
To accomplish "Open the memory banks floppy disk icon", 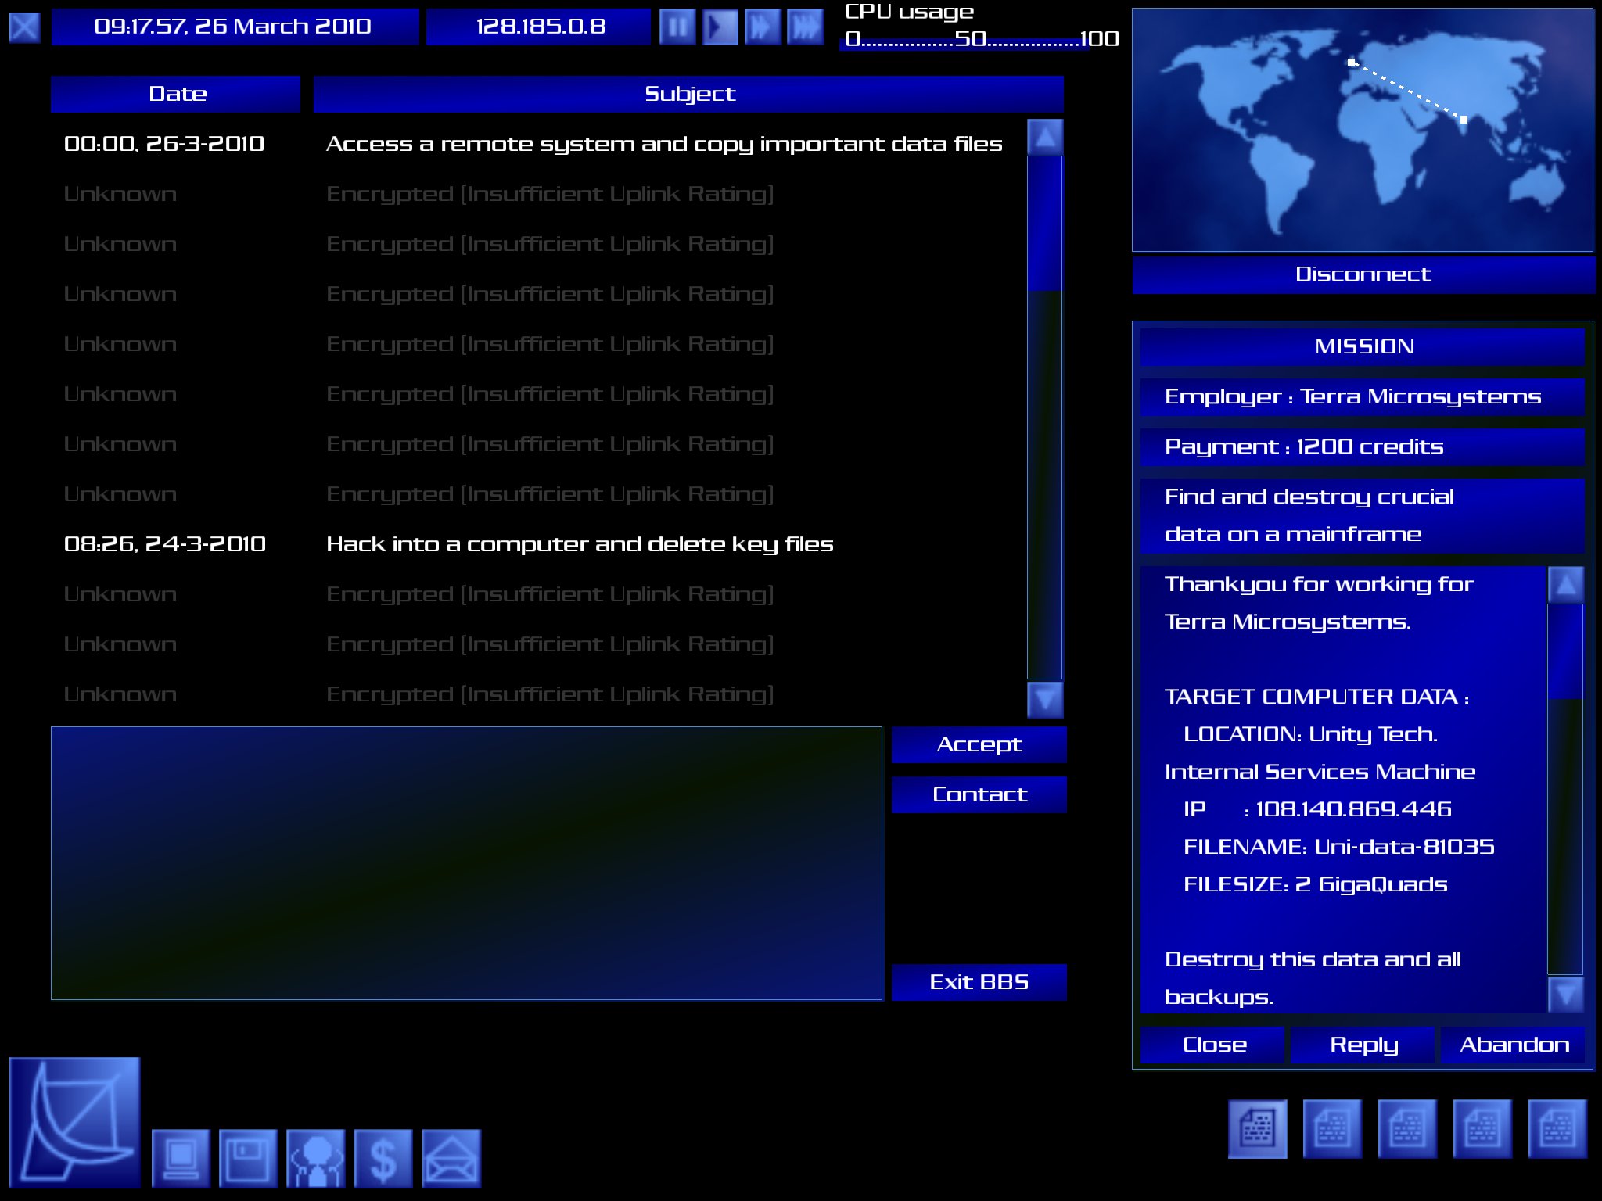I will 248,1158.
